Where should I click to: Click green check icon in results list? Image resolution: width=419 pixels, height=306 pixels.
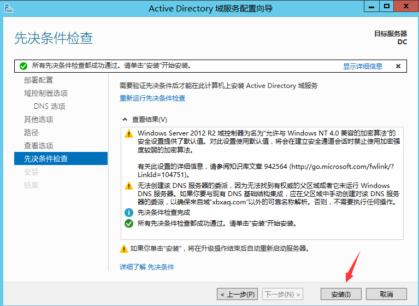coord(129,223)
